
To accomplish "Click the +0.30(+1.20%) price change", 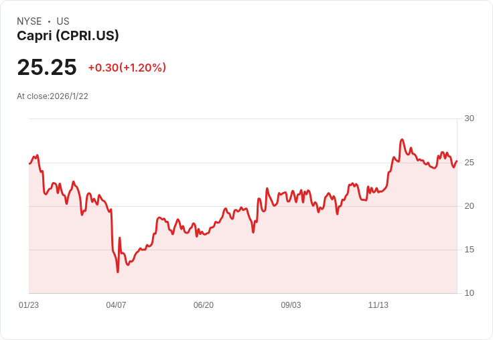I will 127,68.
